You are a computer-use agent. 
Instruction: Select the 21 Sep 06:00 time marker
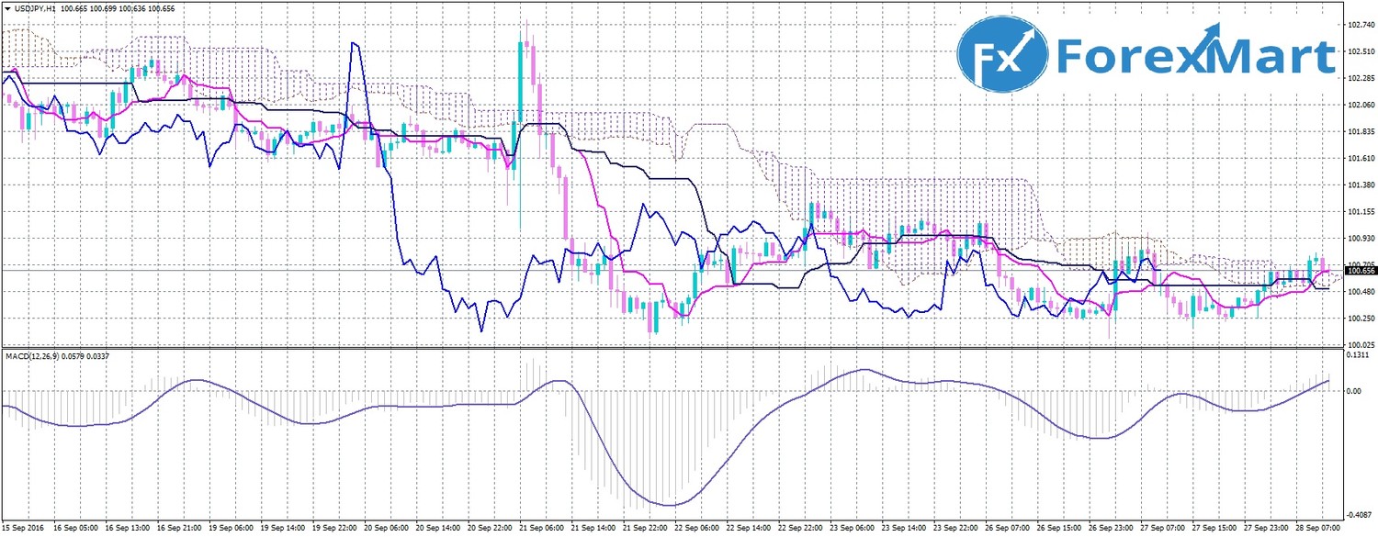[x=540, y=529]
